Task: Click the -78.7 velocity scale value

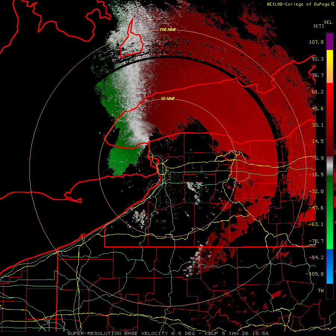Action: (316, 241)
